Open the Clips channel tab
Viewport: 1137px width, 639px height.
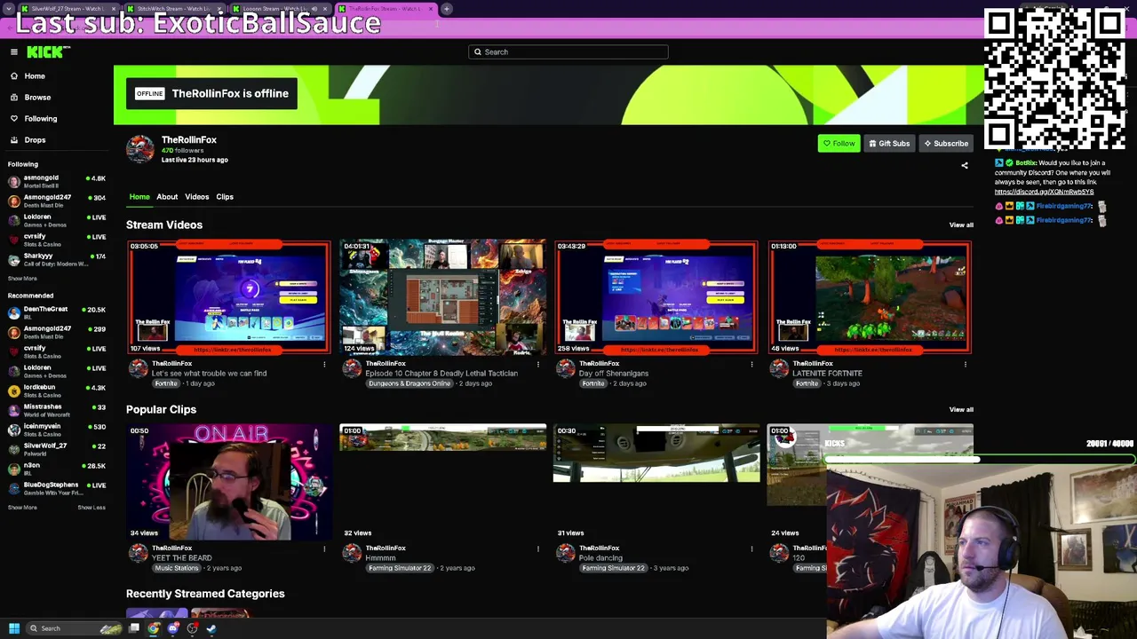pos(225,197)
